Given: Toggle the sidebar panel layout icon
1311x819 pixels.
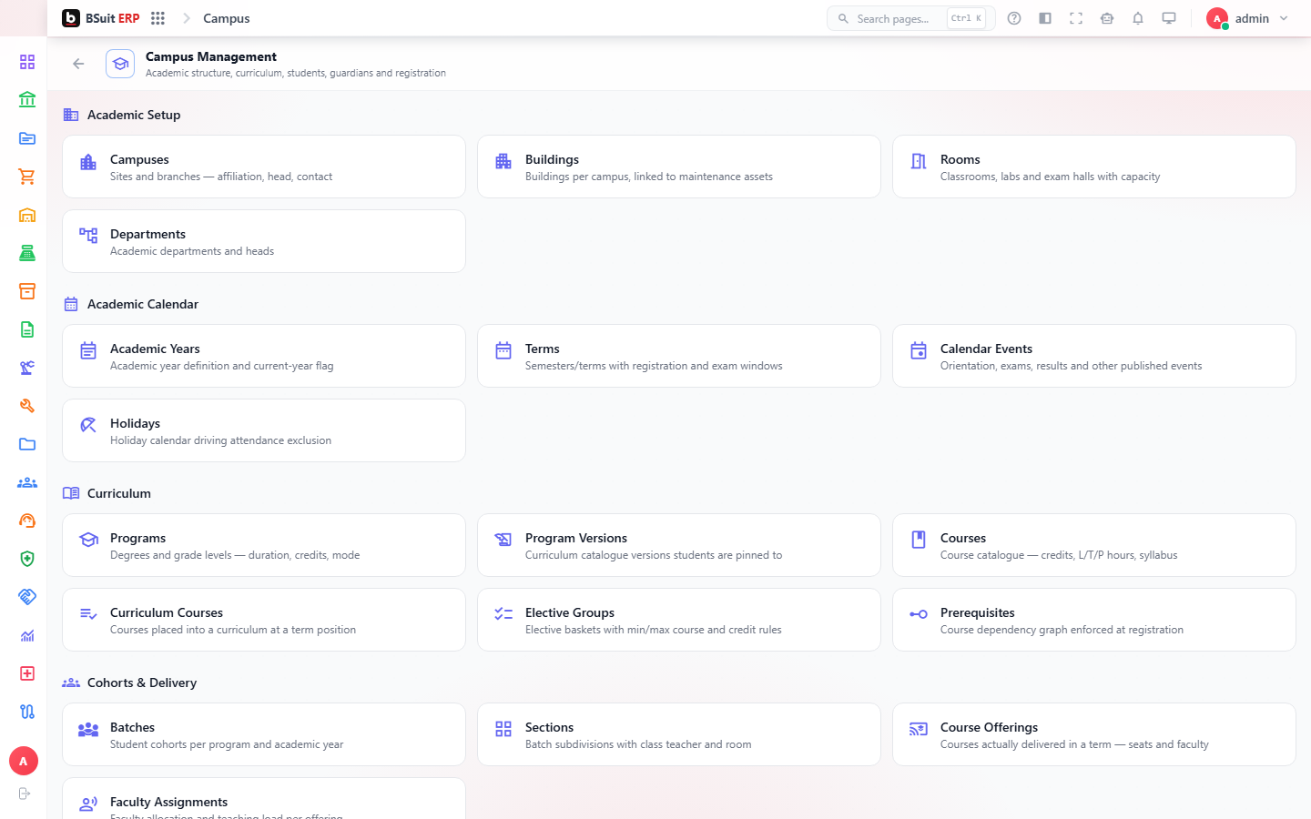Looking at the screenshot, I should click(x=1045, y=18).
